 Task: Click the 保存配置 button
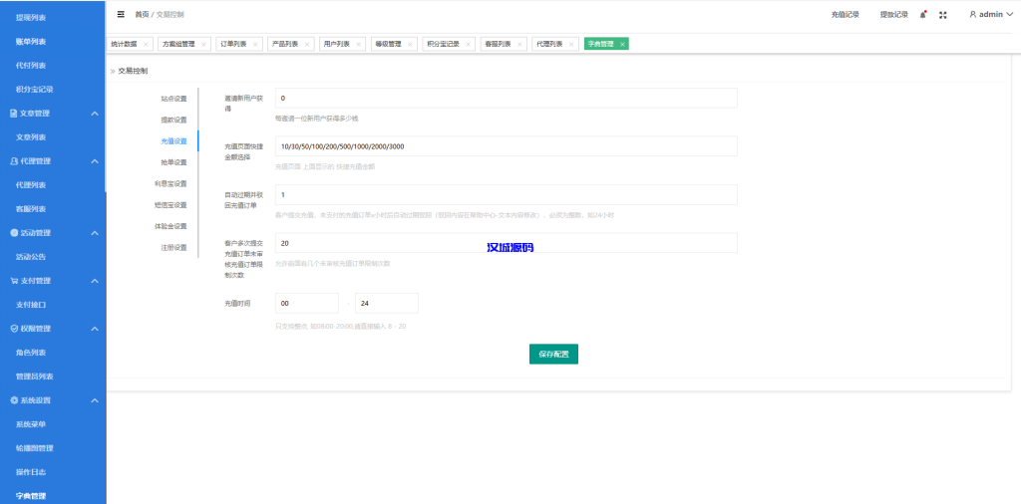point(553,354)
